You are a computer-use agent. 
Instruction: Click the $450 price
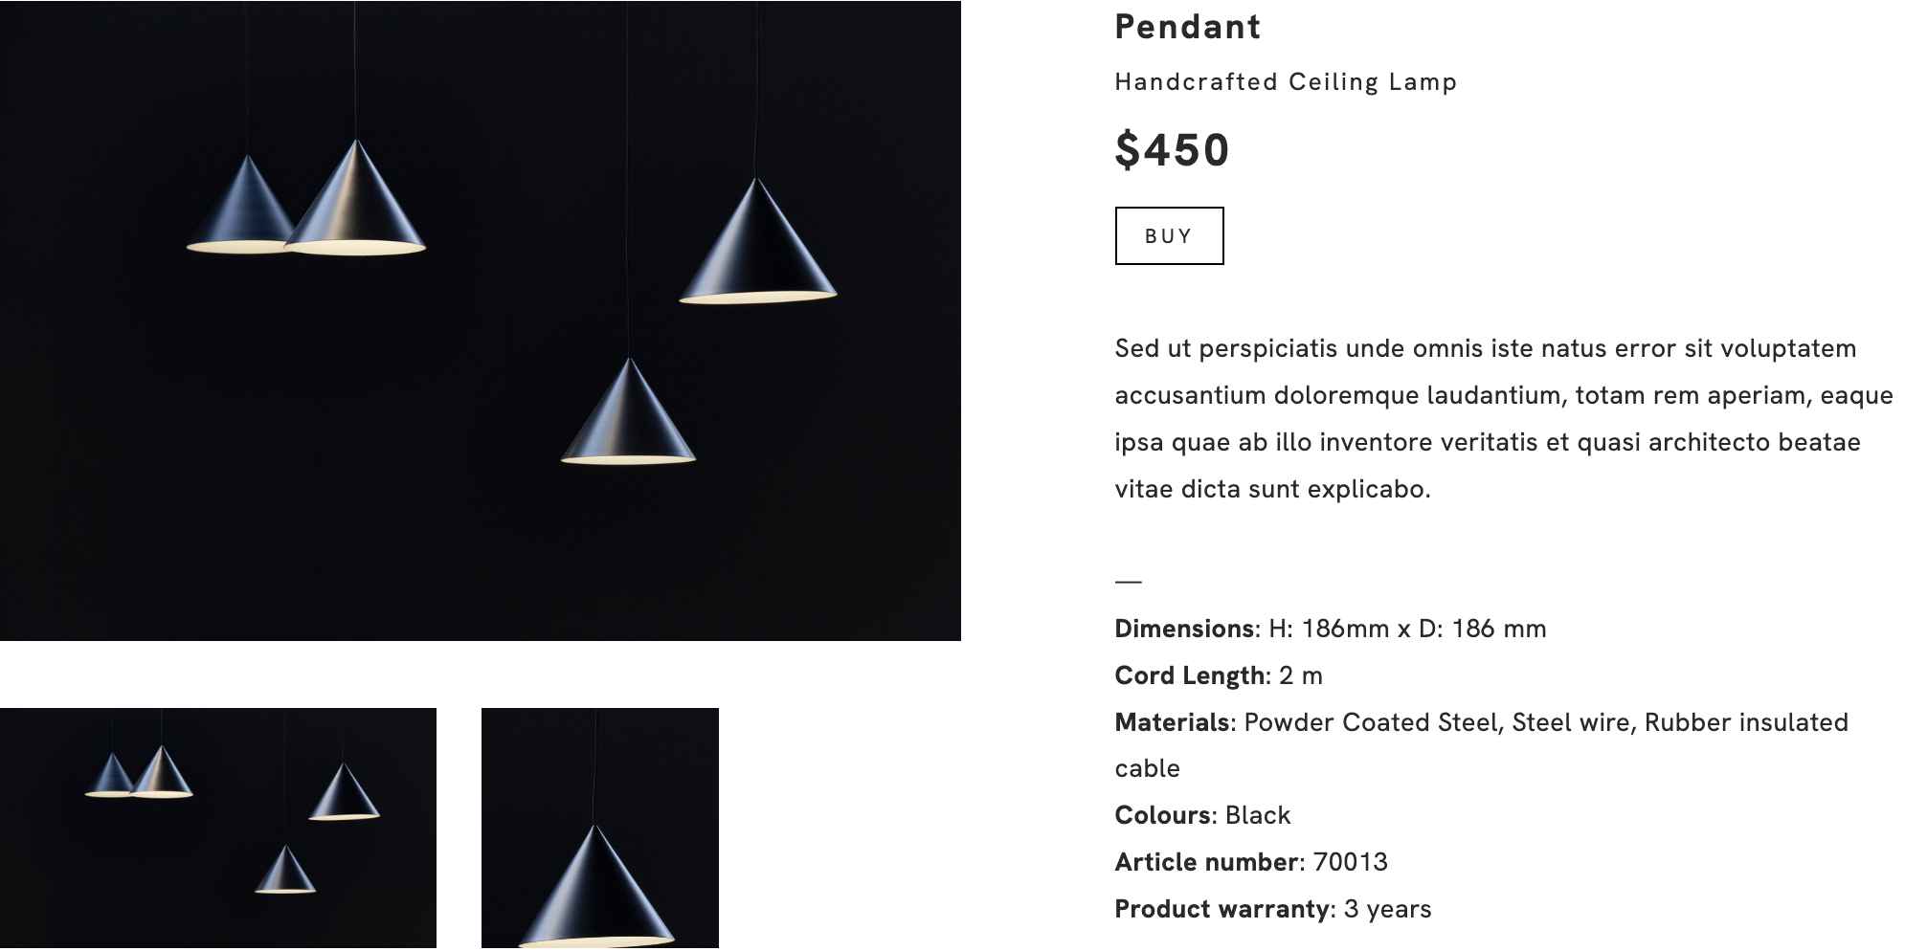[x=1172, y=150]
